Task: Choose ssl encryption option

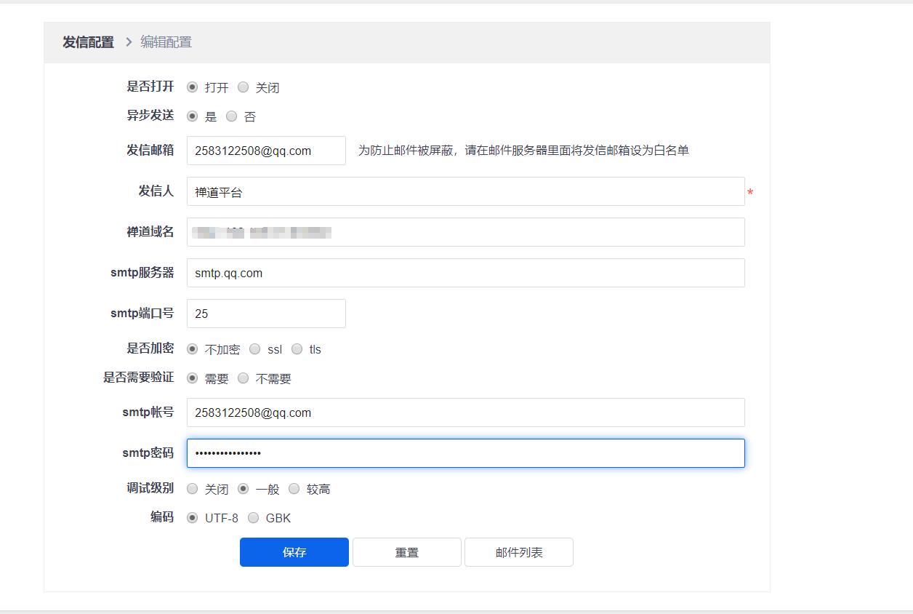Action: tap(255, 349)
